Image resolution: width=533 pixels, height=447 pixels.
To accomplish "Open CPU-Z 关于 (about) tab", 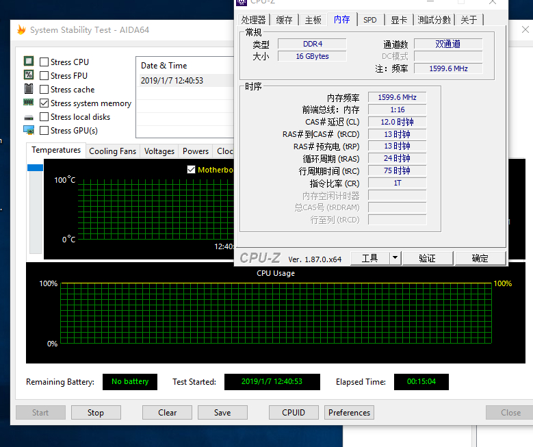I will pyautogui.click(x=469, y=20).
